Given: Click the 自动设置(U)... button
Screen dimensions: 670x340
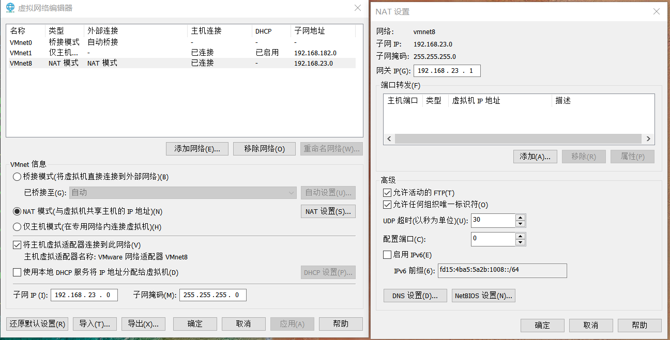Looking at the screenshot, I should [x=328, y=193].
